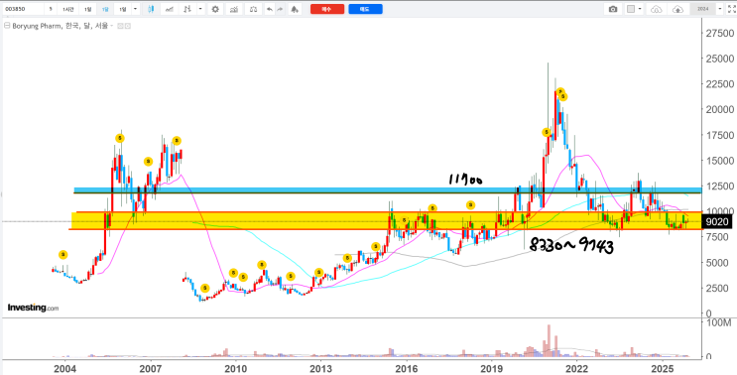Undo the last chart action

(269, 9)
